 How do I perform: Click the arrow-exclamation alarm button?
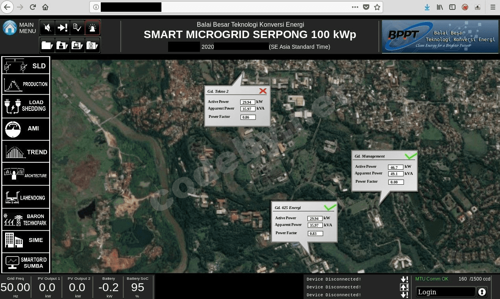(x=62, y=28)
